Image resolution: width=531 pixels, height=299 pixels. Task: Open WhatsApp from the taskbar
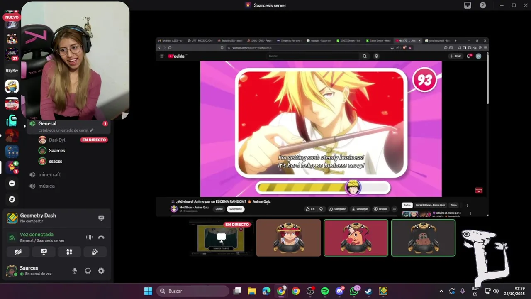[354, 291]
